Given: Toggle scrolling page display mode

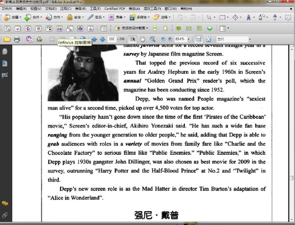Looking at the screenshot, I should click(199, 39).
